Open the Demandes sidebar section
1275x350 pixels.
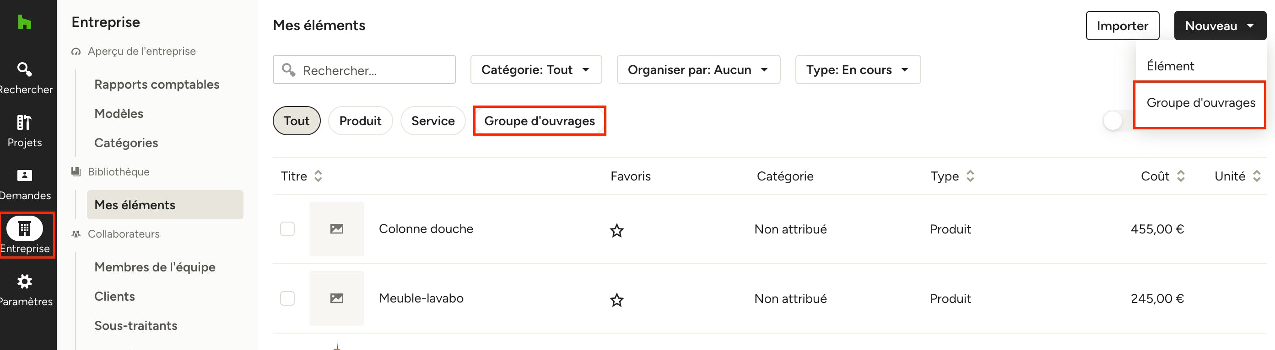(x=25, y=185)
